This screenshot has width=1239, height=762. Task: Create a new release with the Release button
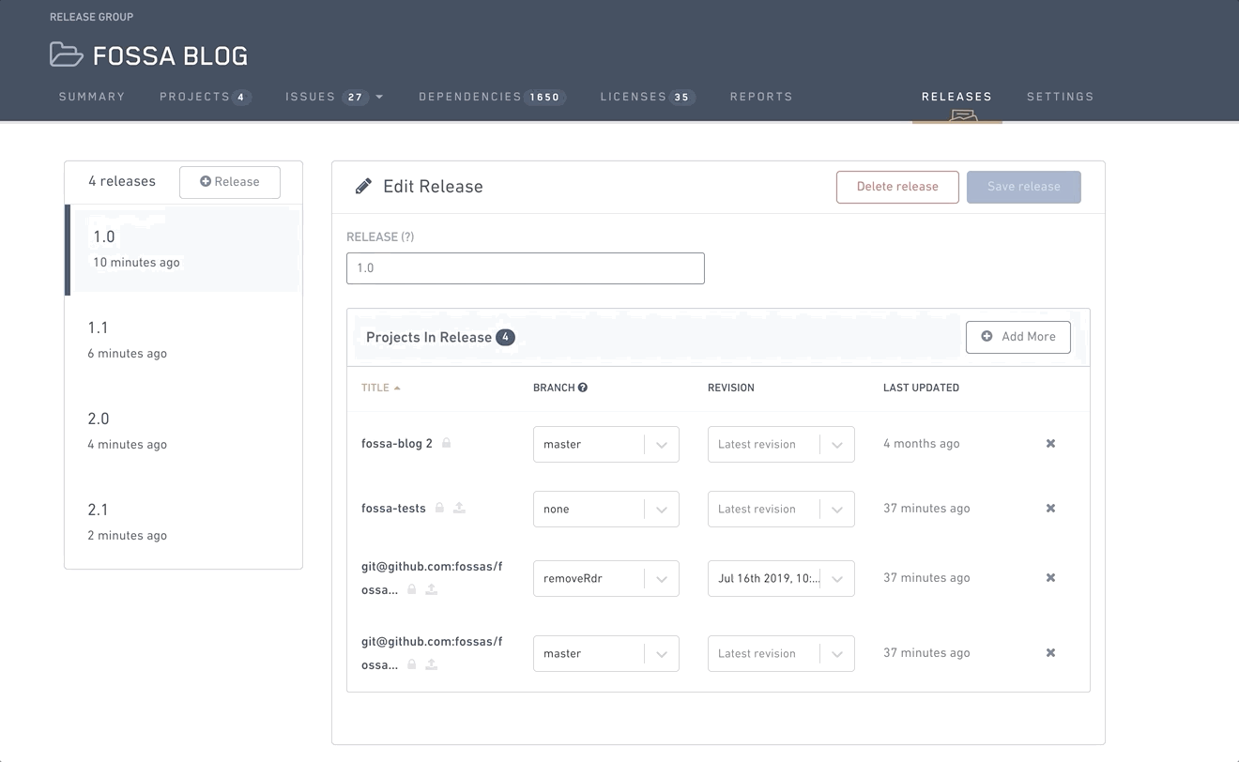coord(230,182)
